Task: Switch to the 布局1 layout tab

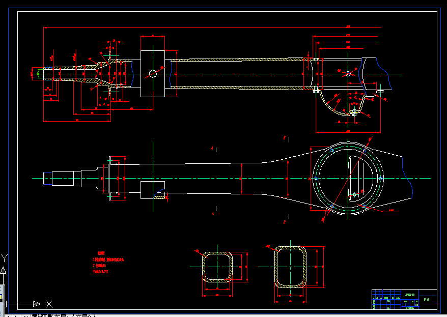Action: (63, 316)
